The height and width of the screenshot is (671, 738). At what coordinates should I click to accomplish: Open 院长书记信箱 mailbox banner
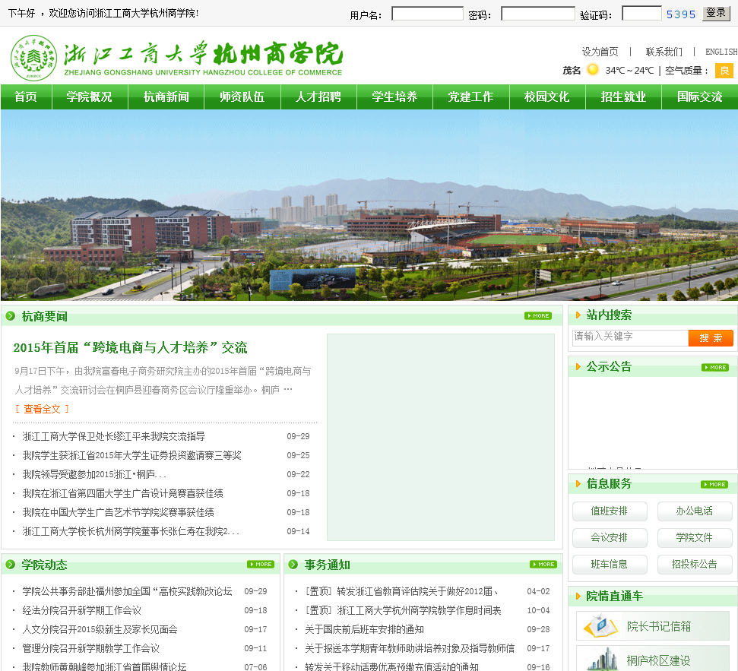click(x=652, y=626)
